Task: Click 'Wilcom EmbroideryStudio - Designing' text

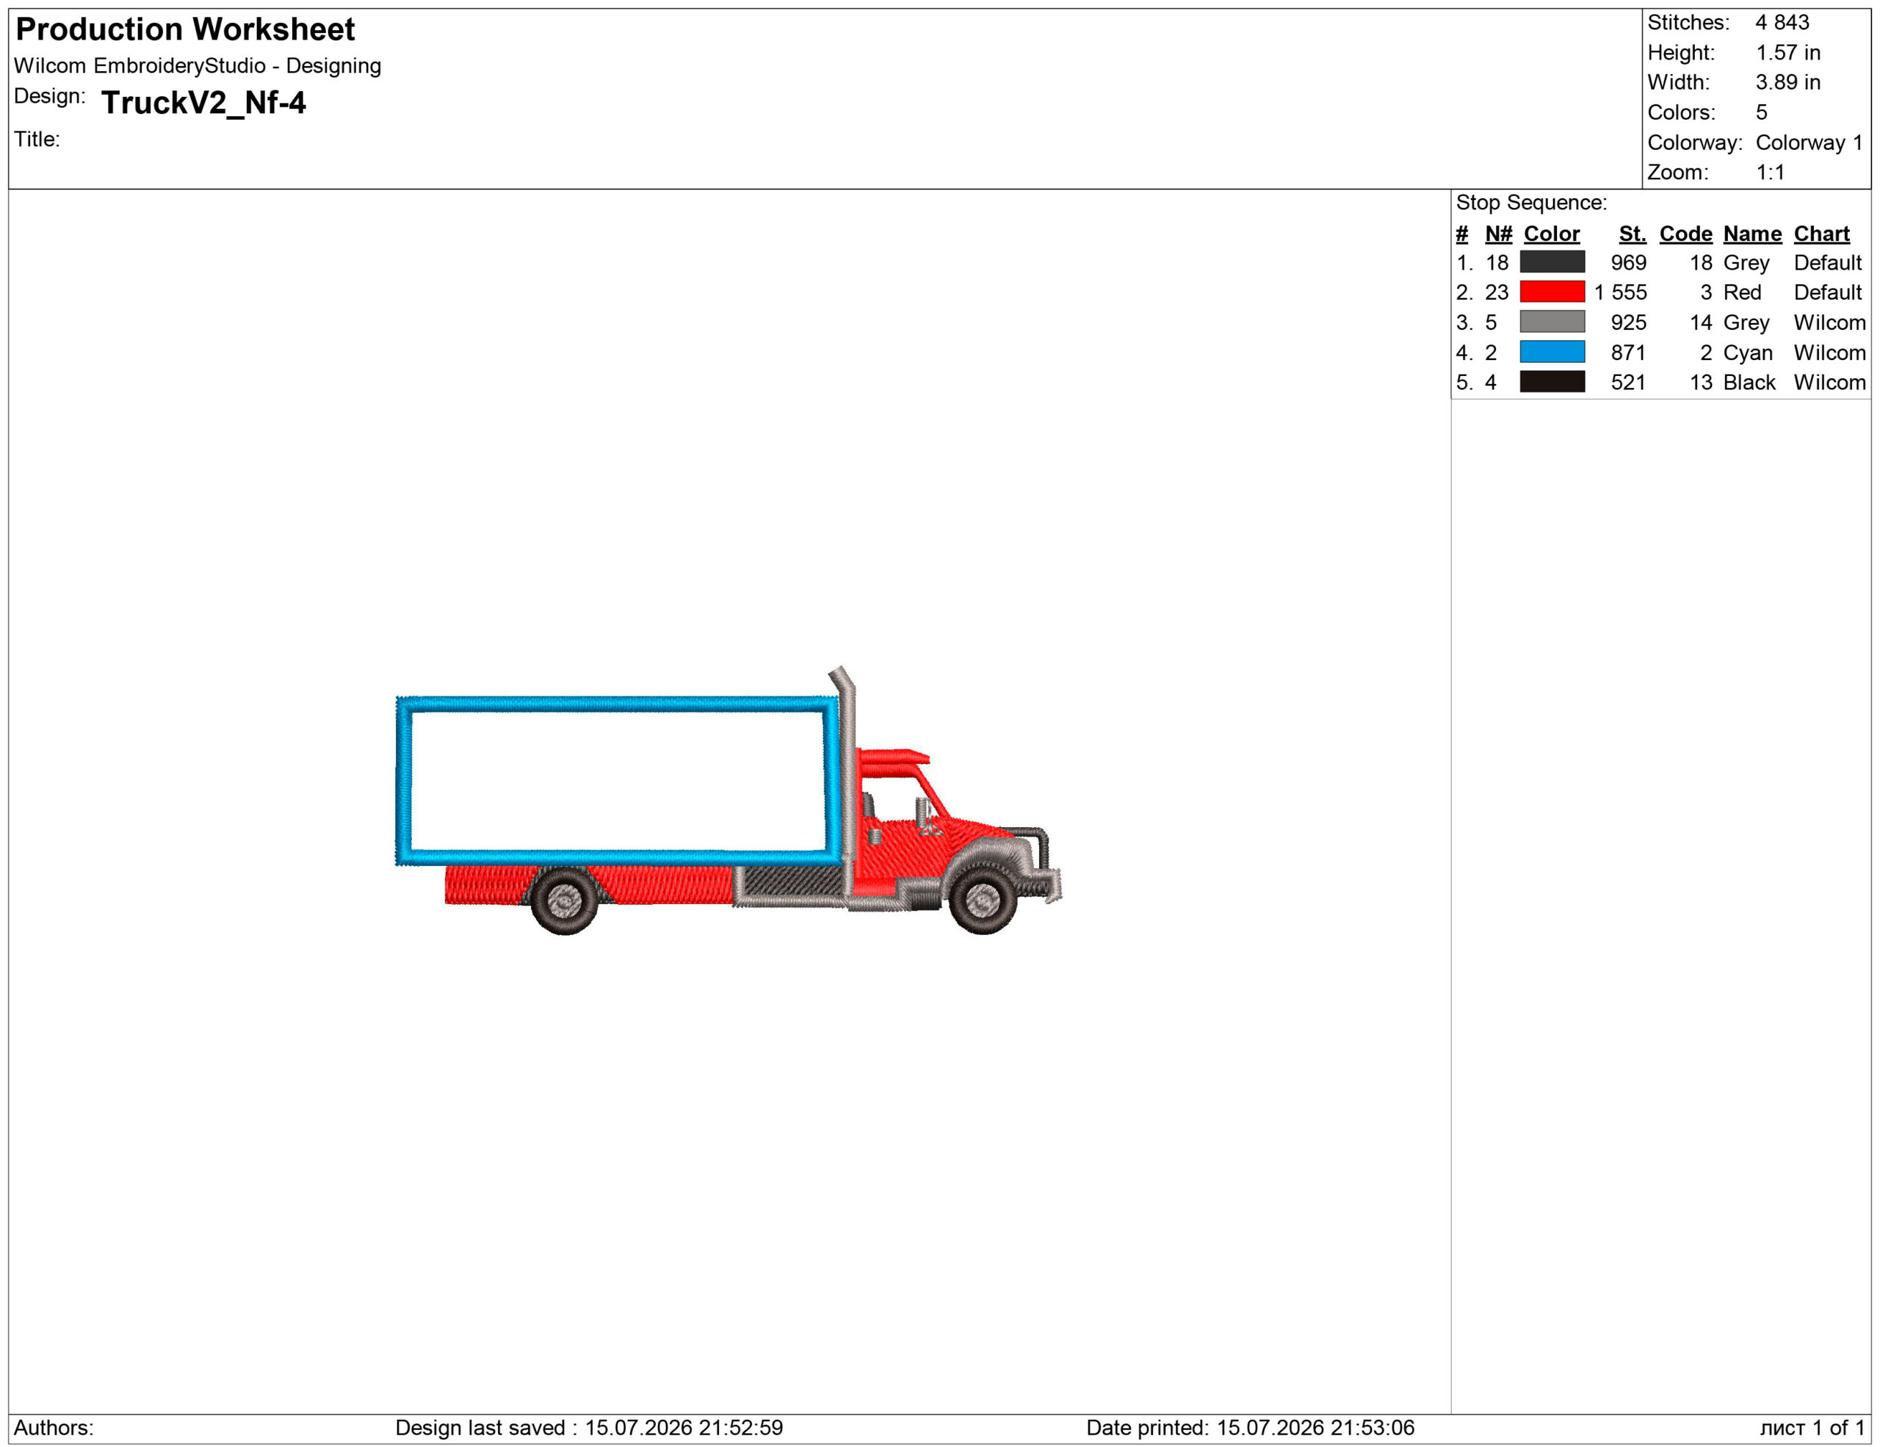Action: coord(197,65)
